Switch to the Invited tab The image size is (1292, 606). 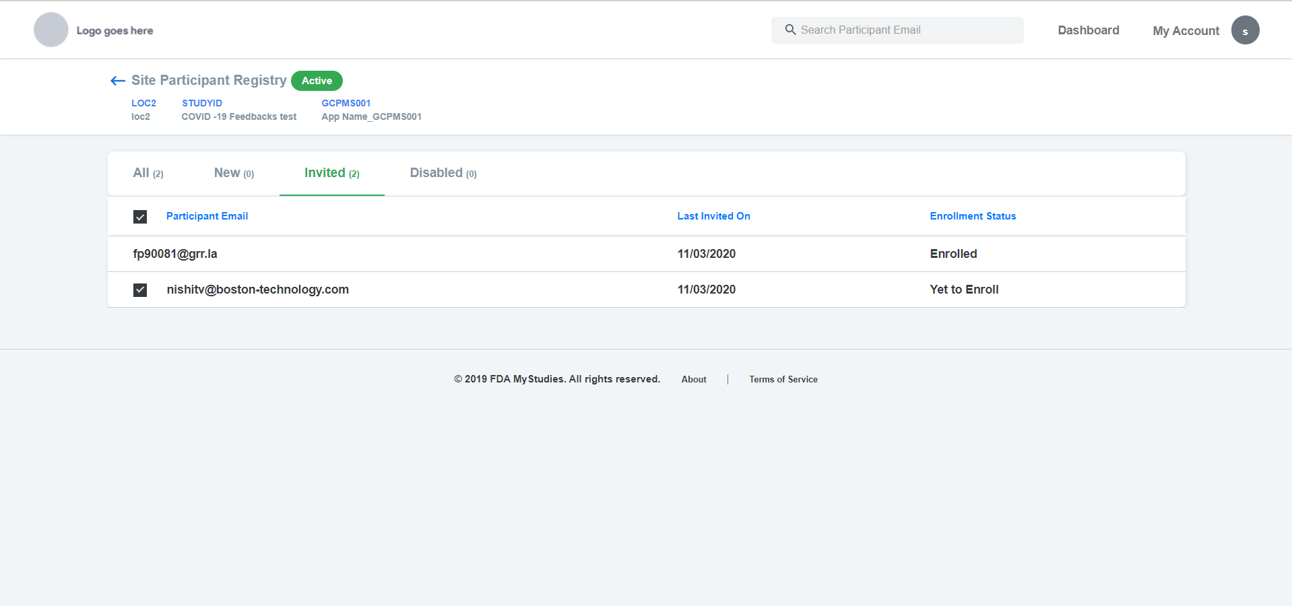tap(331, 172)
